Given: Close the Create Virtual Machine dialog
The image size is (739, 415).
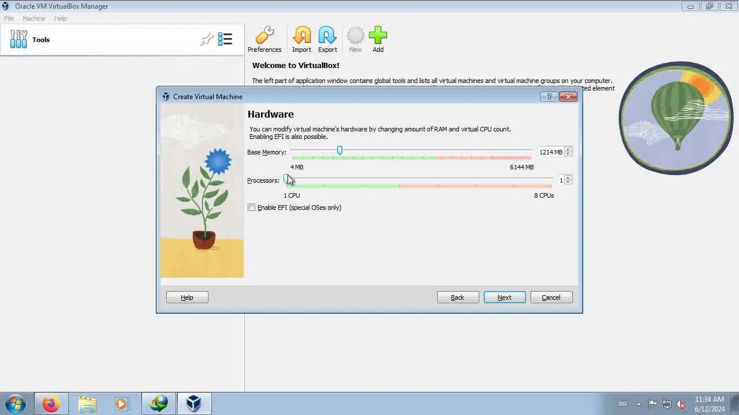Looking at the screenshot, I should [x=568, y=96].
